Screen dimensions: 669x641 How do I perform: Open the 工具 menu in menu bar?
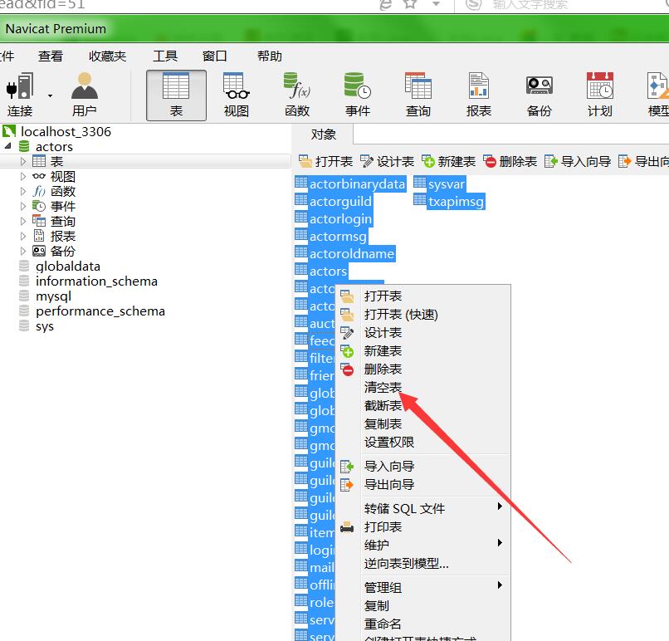pyautogui.click(x=165, y=56)
